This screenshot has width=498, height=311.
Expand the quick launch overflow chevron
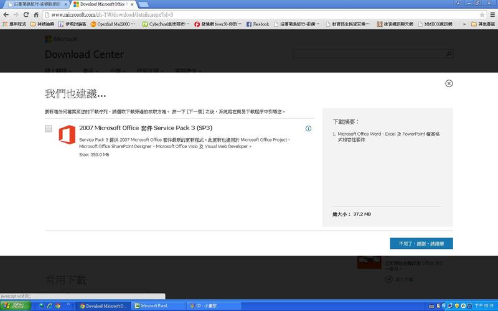click(68, 305)
